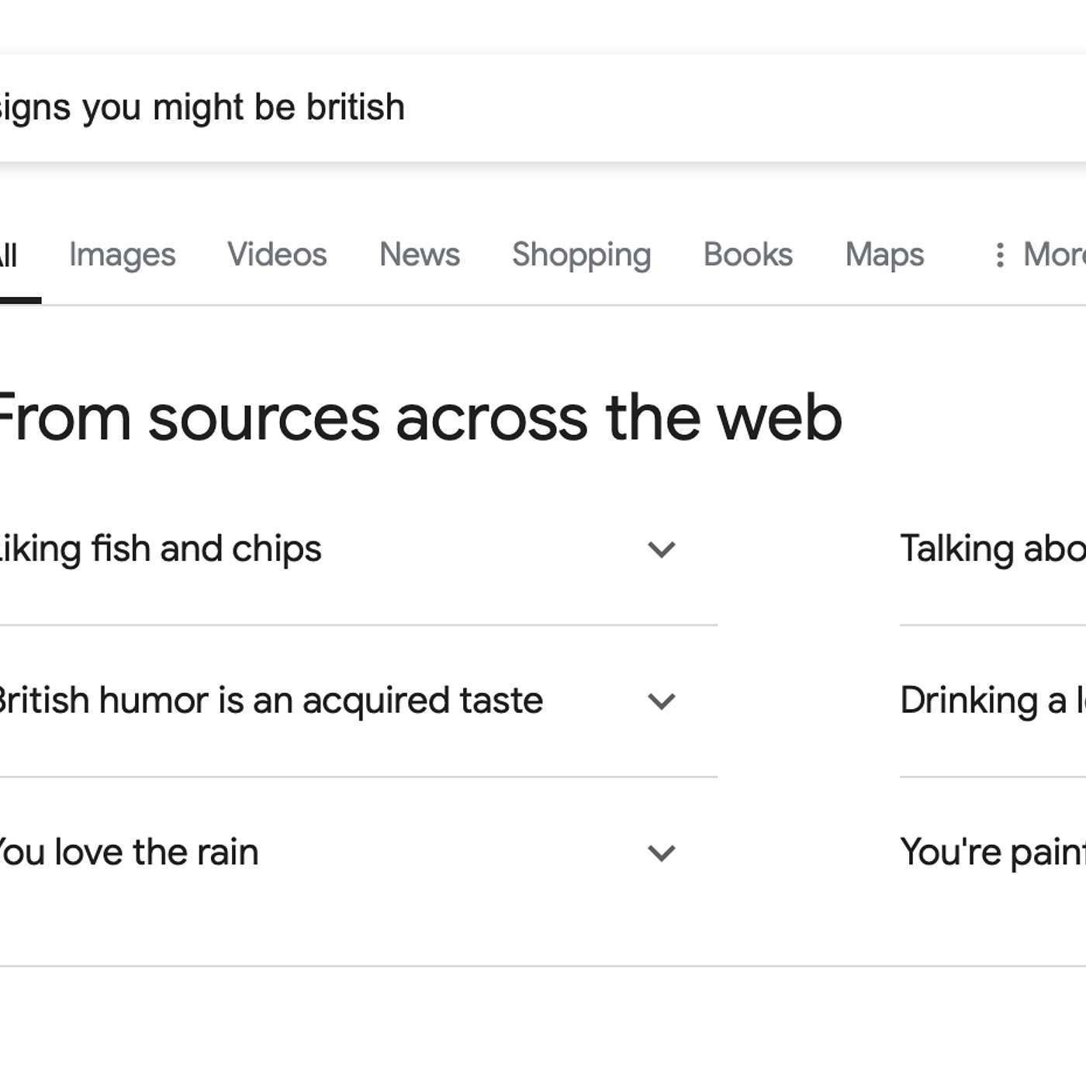Go to the News tab

pos(420,255)
